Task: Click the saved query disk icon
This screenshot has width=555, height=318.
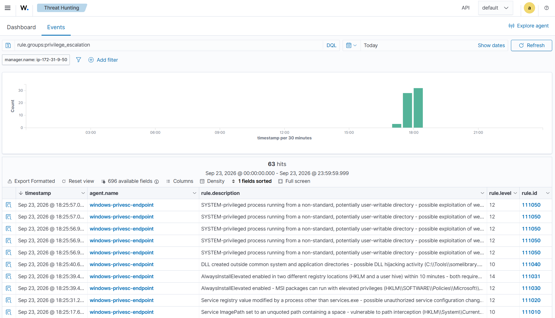Action: pyautogui.click(x=8, y=45)
